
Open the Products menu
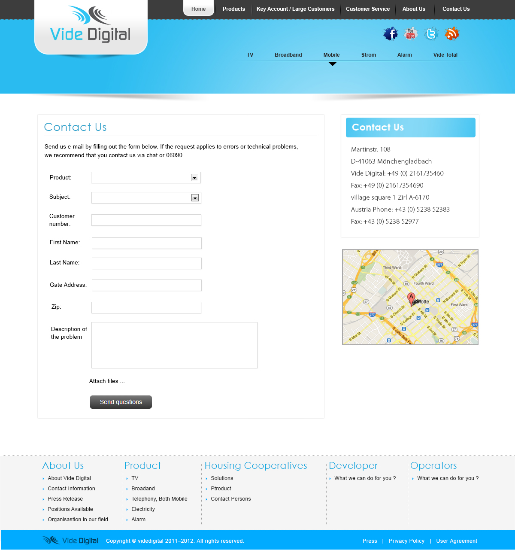[x=234, y=9]
